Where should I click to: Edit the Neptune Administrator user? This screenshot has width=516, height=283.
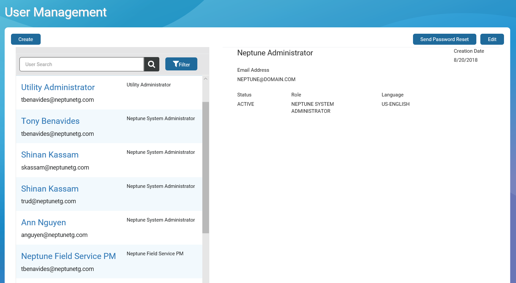(492, 39)
